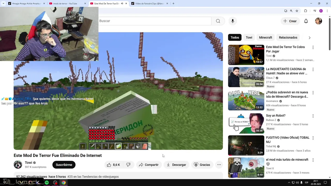Image resolution: width=331 pixels, height=186 pixels.
Task: Open the account avatar menu
Action: tap(319, 21)
